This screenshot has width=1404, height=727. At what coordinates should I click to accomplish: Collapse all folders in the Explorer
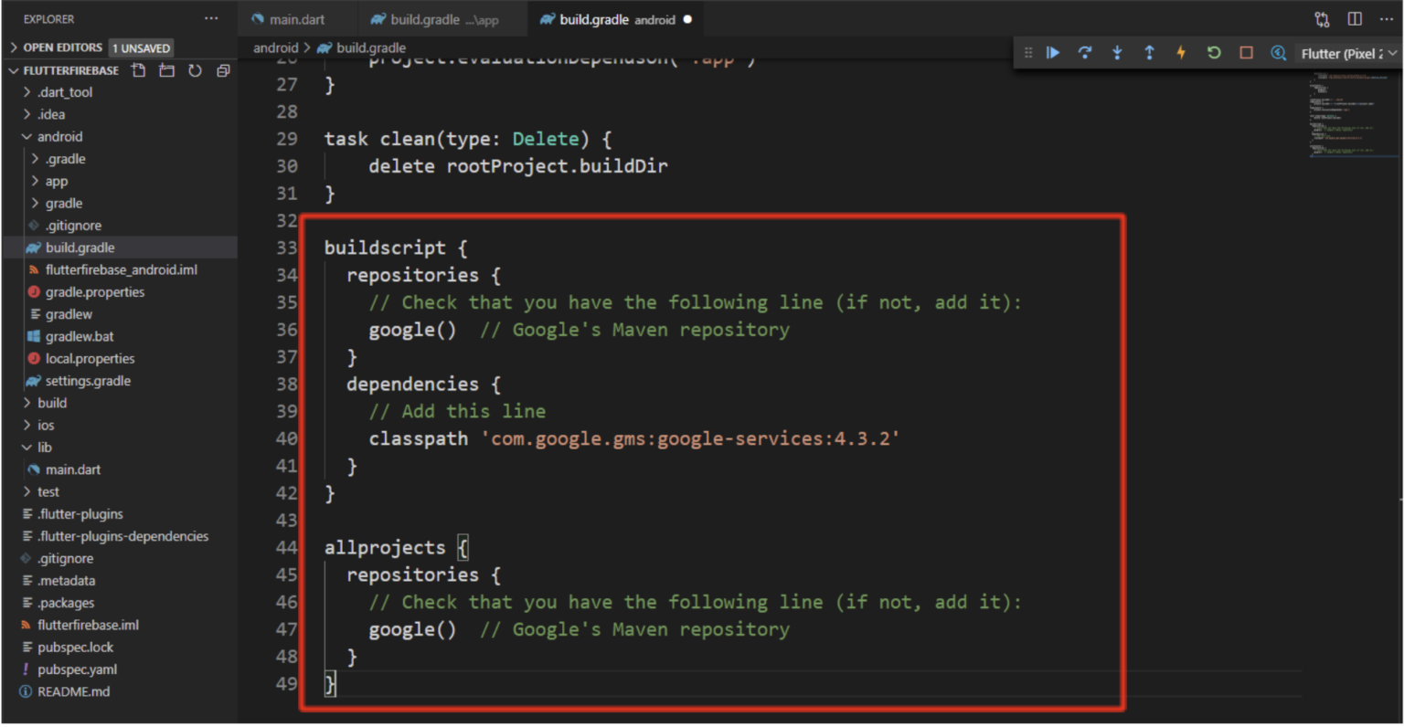pos(222,70)
